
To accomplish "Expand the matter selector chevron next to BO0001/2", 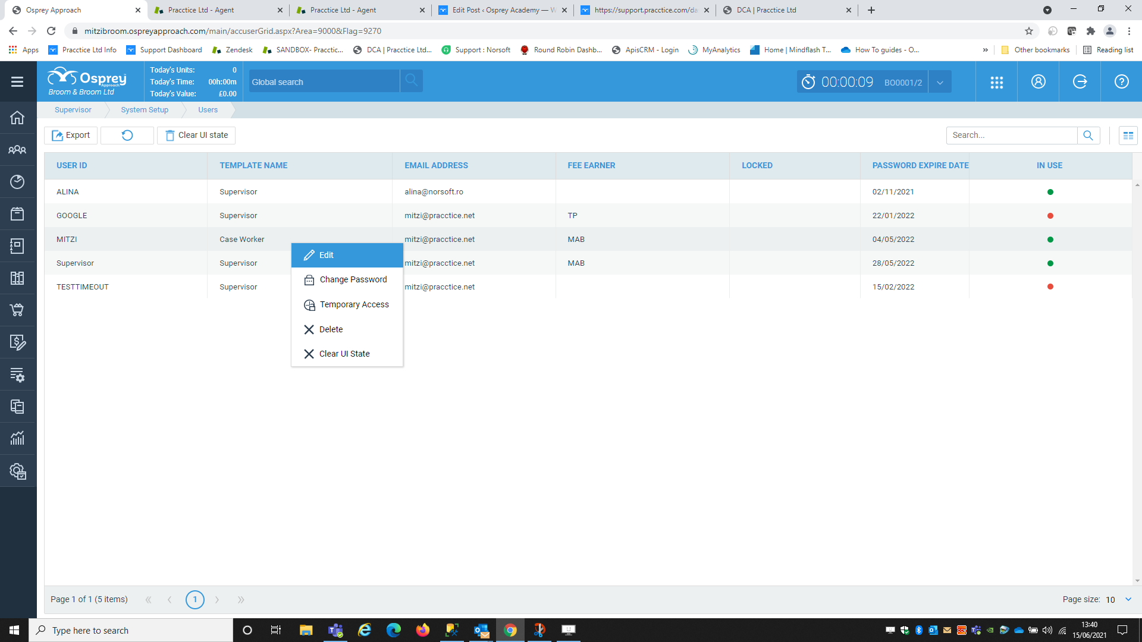I will [x=940, y=81].
